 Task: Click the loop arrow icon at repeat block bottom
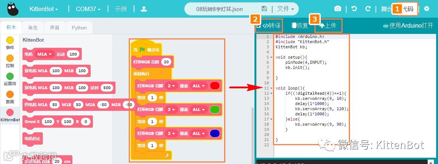[x=166, y=156]
